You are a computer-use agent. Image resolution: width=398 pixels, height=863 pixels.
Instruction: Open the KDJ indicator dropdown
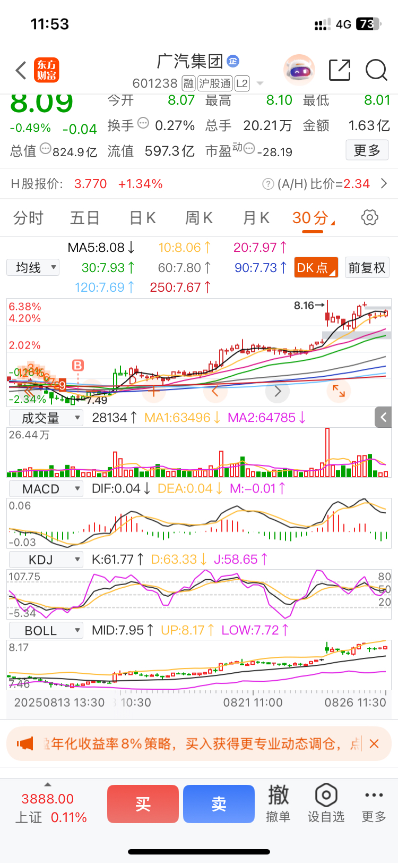coord(46,560)
